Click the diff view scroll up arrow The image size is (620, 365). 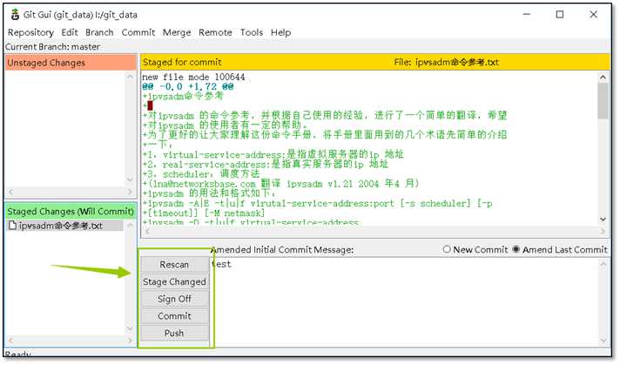(603, 78)
